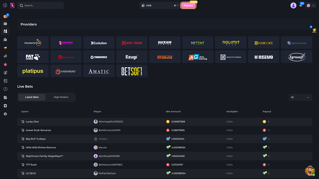The height and width of the screenshot is (179, 319).
Task: Open the Nolimit City provider
Action: tap(231, 42)
